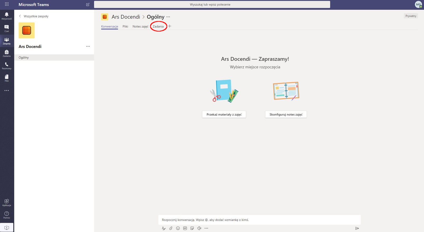Click the Ogólny title in channel header
424x232 pixels.
pos(156,17)
